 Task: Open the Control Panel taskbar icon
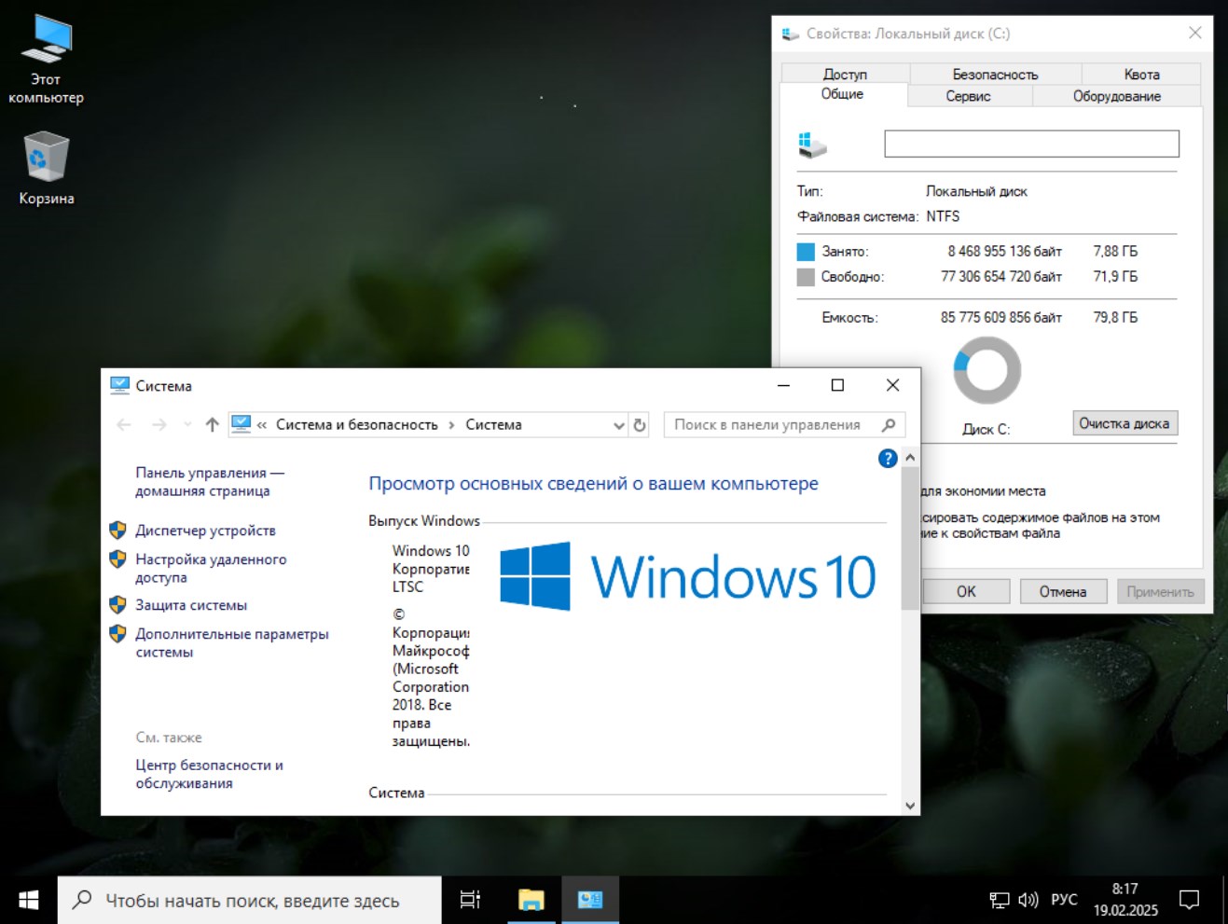tap(590, 899)
